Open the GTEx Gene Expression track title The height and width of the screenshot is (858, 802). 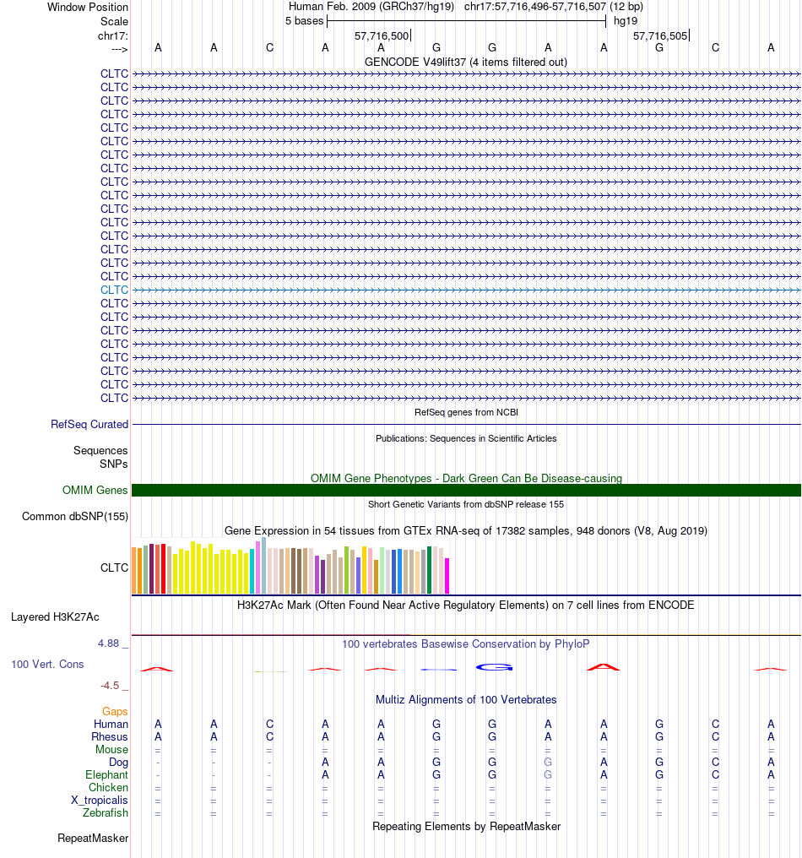click(465, 531)
